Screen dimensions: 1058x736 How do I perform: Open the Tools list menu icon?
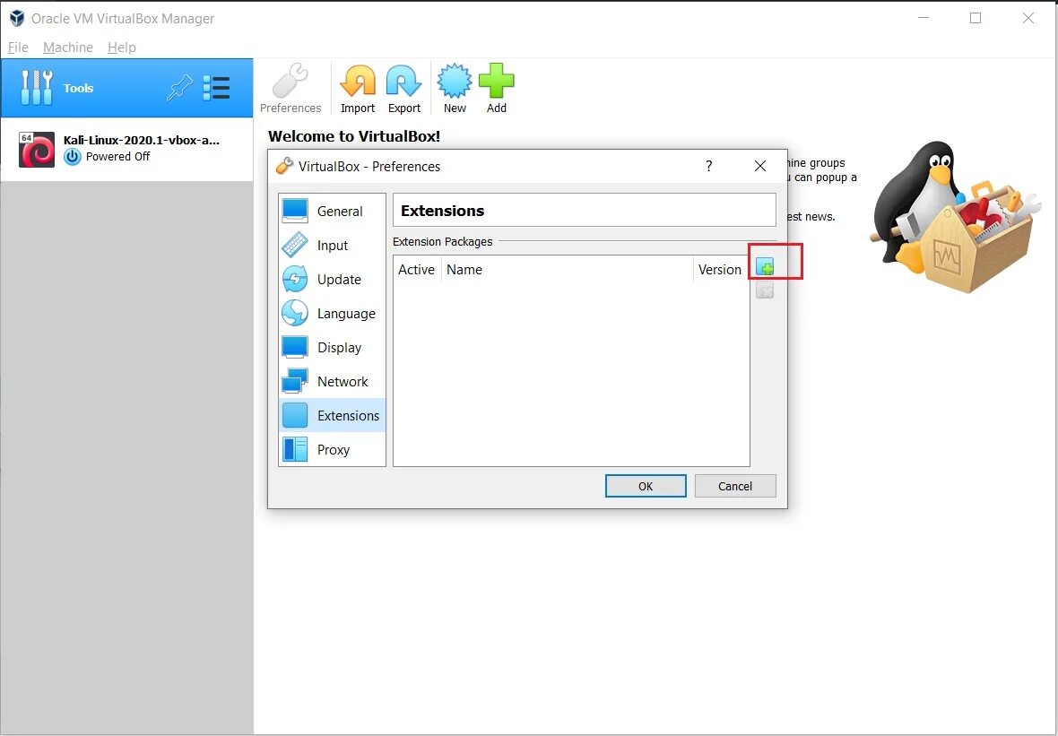click(217, 88)
